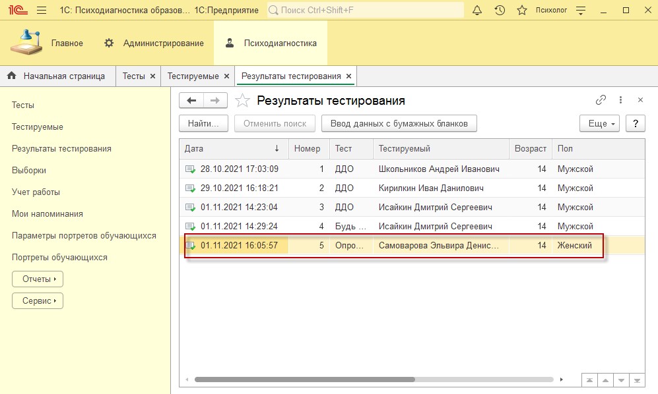
Task: Go back with the left arrow button
Action: click(191, 100)
